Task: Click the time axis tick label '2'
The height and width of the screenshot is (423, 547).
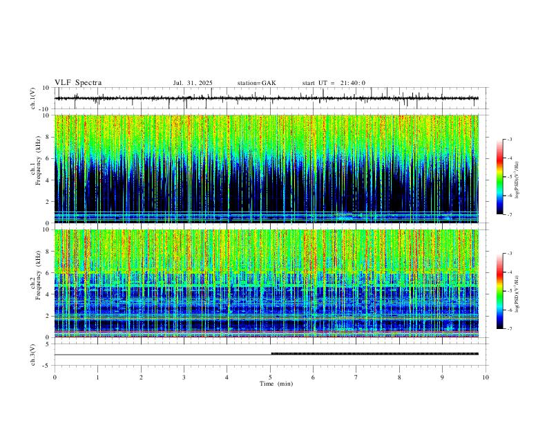Action: pyautogui.click(x=141, y=377)
